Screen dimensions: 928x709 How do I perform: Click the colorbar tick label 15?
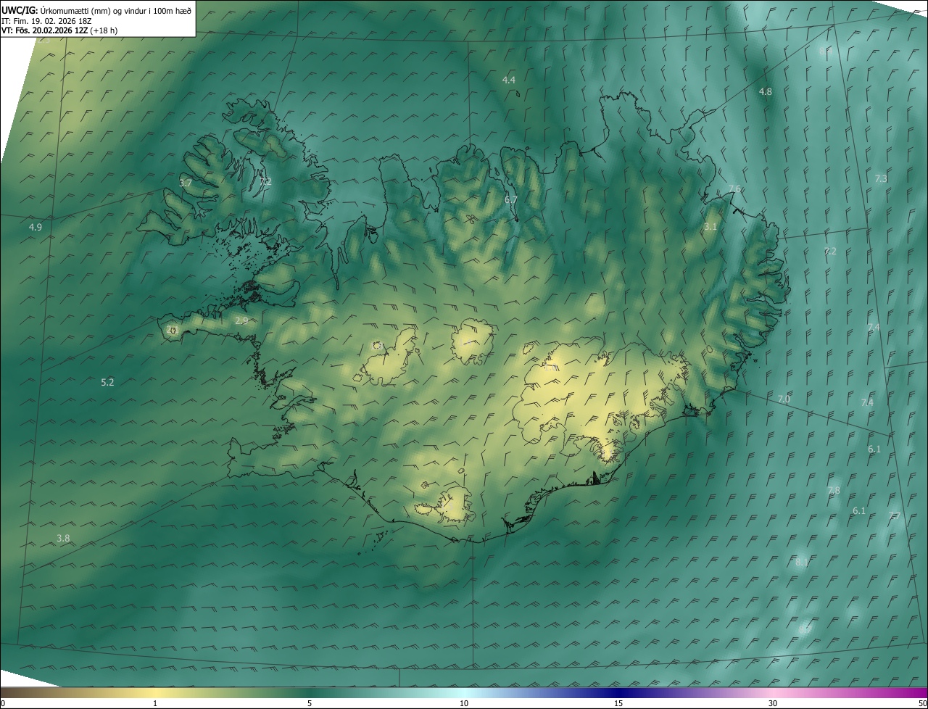[618, 703]
